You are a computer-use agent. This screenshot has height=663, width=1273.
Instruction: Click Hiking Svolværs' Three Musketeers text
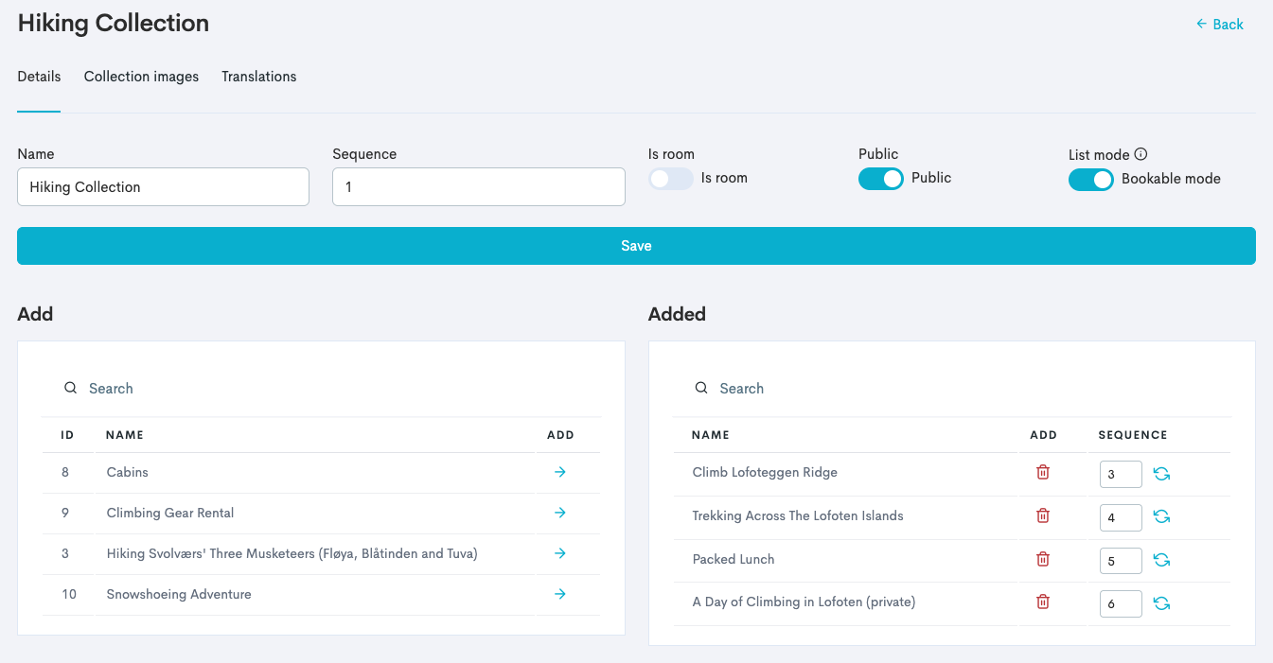click(x=292, y=553)
